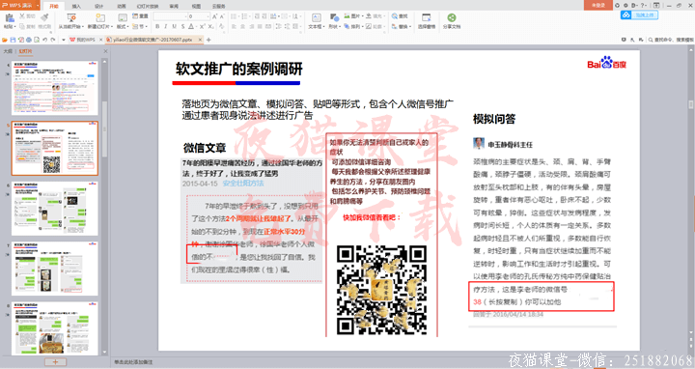
Task: Switch to the Review ribbon tab
Action: (x=174, y=6)
